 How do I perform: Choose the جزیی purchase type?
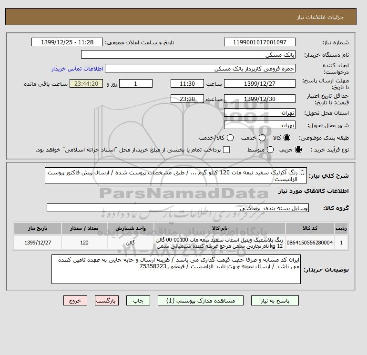[x=298, y=150]
